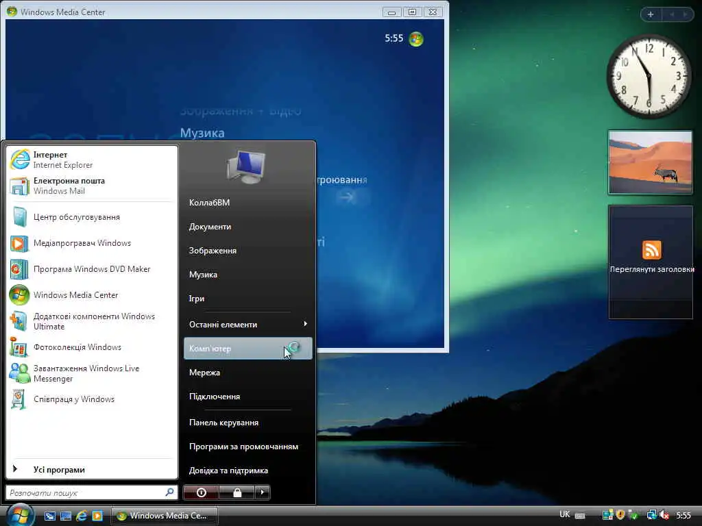Click the taskbar clock showing 5:55
The width and height of the screenshot is (702, 526).
683,515
